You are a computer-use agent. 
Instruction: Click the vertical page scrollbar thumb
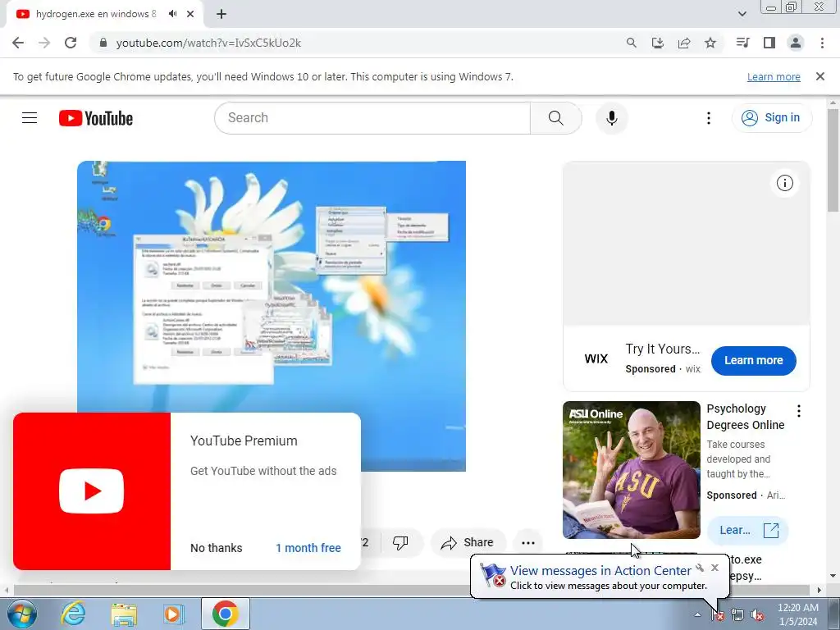[833, 160]
